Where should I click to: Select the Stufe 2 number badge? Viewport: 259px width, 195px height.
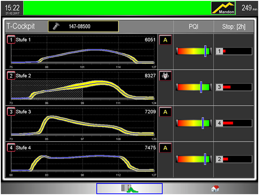click(10, 76)
